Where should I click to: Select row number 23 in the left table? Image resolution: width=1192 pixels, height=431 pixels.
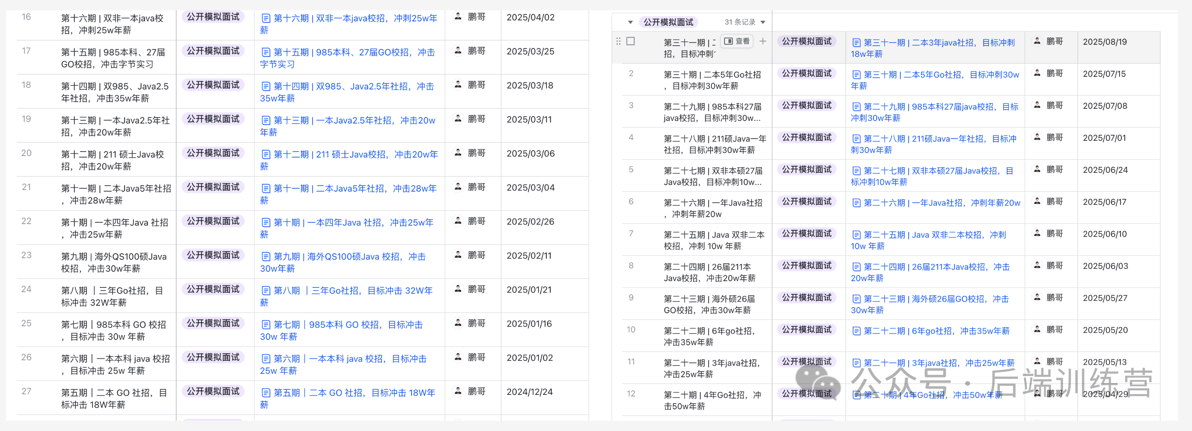click(x=26, y=255)
